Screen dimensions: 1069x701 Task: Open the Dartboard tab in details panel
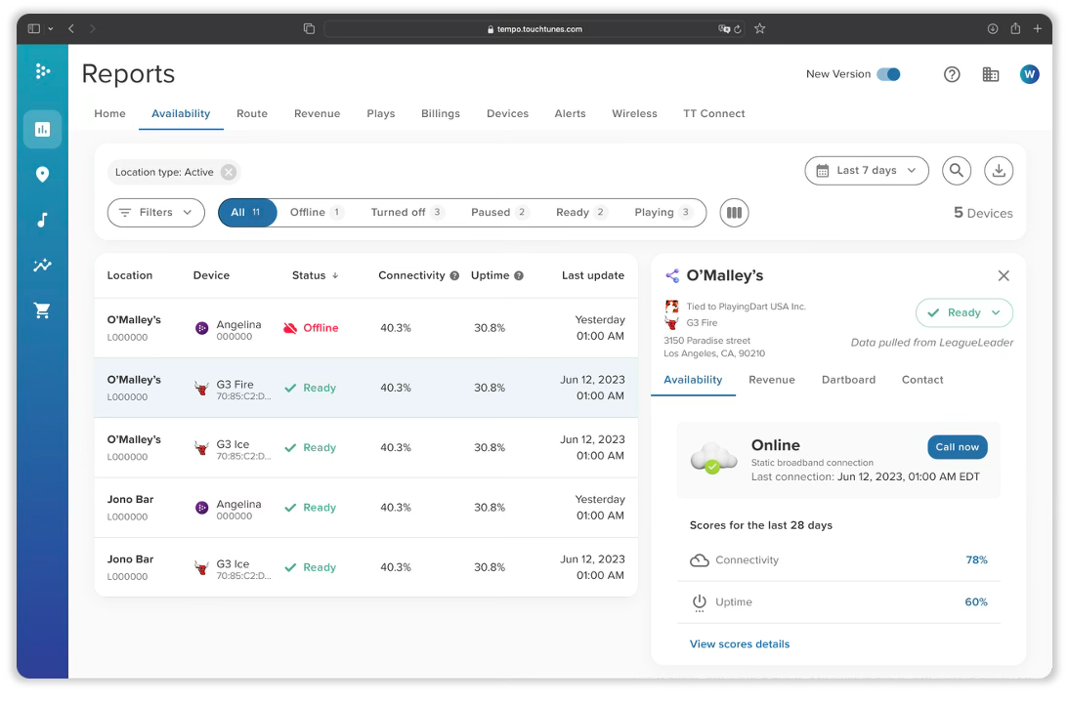click(x=848, y=380)
